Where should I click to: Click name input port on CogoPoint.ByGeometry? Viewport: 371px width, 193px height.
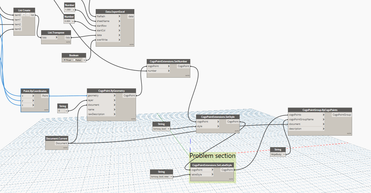tap(101, 109)
